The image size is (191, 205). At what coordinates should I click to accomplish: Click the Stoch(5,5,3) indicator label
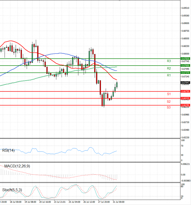12,190
